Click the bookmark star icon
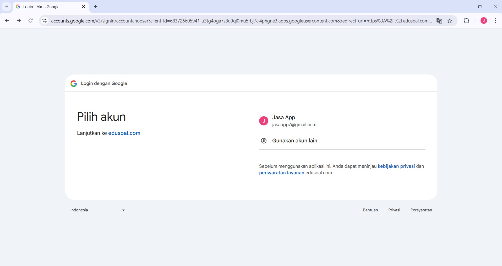Viewport: 502px width, 266px height. (450, 21)
